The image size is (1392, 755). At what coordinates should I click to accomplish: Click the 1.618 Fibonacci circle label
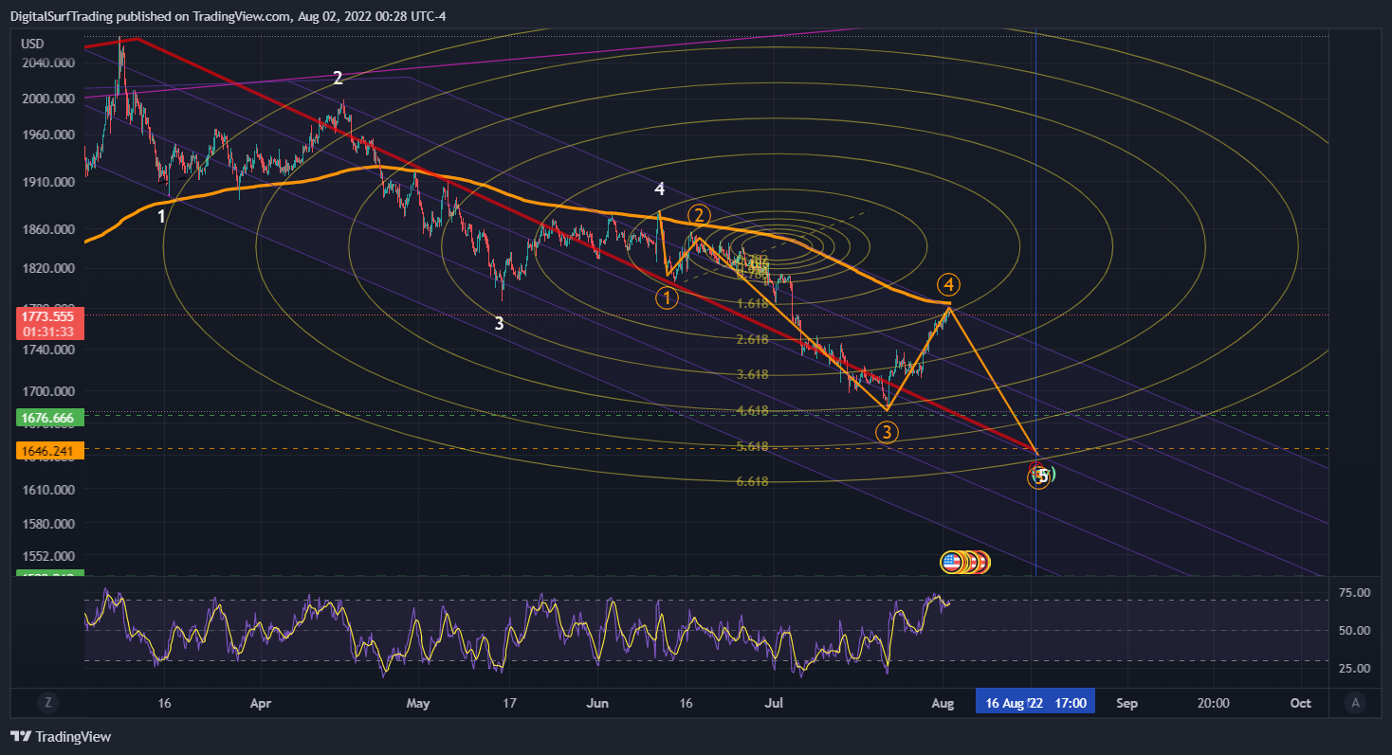point(752,303)
